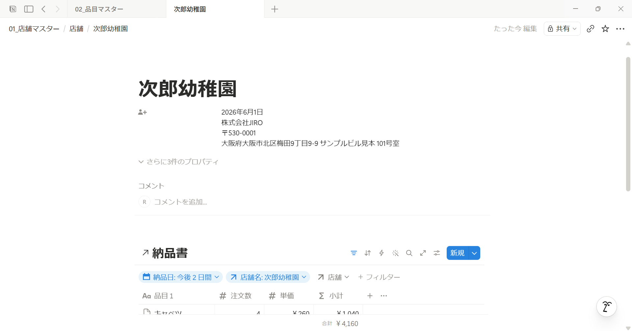Open column options three-dot icon in table header

[x=384, y=296]
